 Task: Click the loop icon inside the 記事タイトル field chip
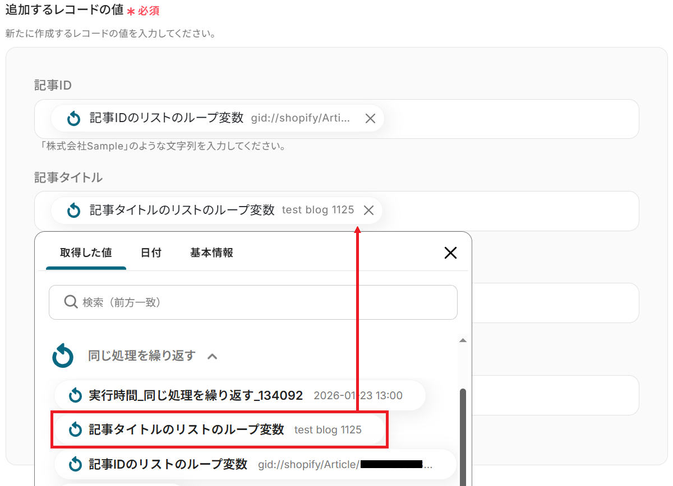(73, 211)
